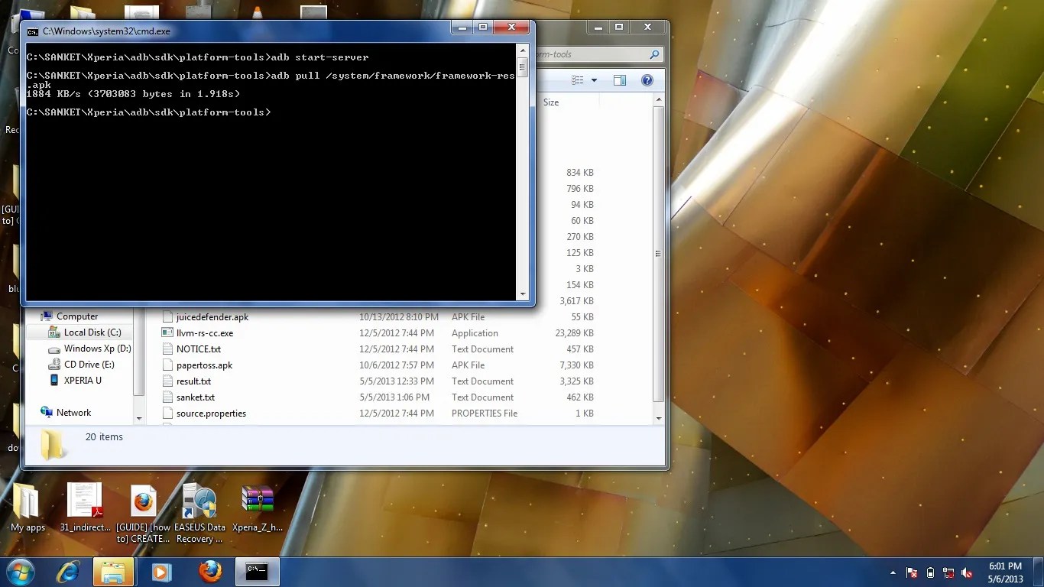Image resolution: width=1044 pixels, height=587 pixels.
Task: Show hidden system tray icons
Action: tap(893, 572)
